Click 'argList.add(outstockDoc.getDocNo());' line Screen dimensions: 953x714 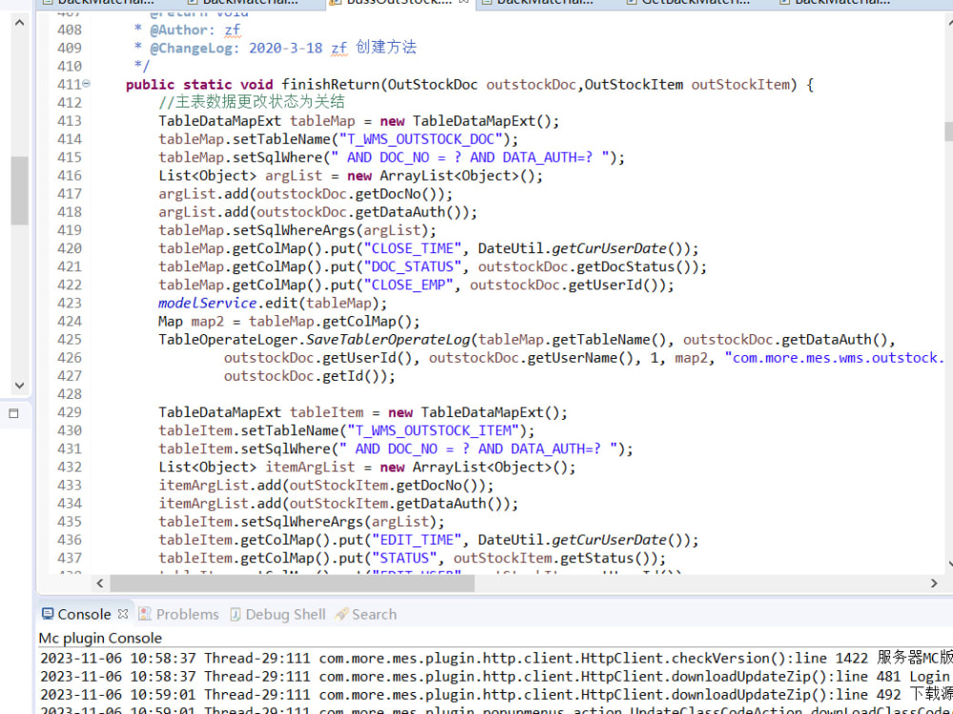306,193
